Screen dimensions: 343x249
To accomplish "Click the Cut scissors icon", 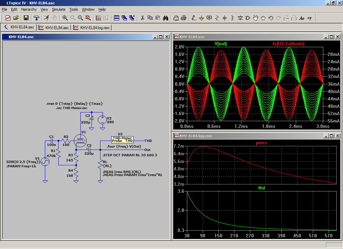I will pyautogui.click(x=142, y=18).
